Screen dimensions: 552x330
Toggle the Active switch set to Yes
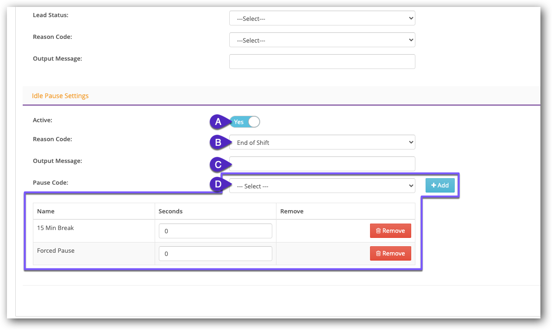point(245,122)
